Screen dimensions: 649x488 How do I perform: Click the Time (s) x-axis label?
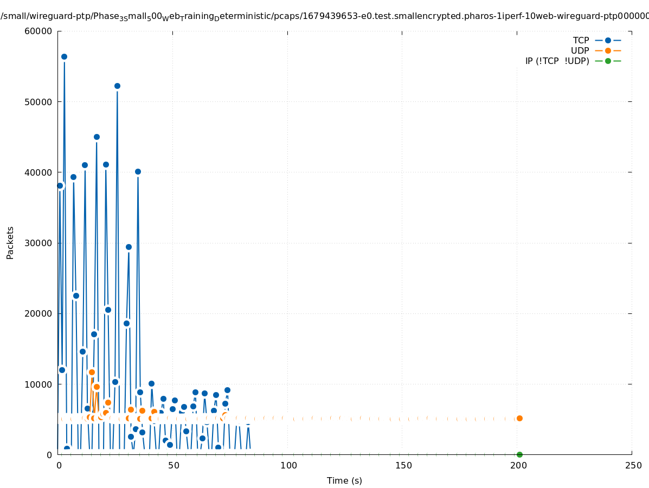coord(344,480)
